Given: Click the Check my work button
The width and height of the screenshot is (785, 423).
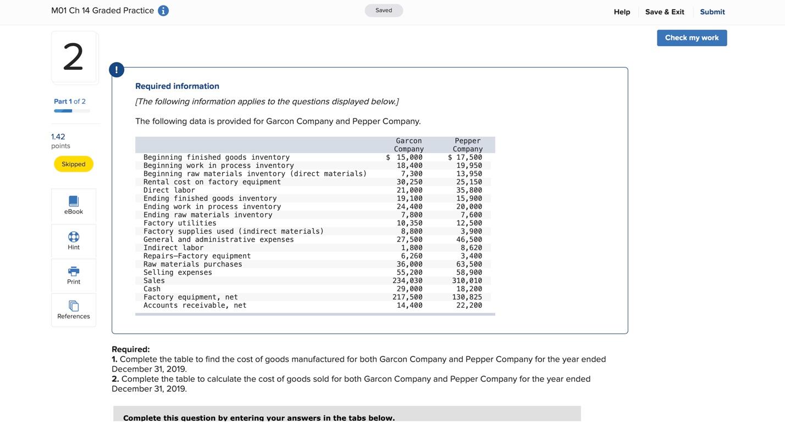Looking at the screenshot, I should (x=692, y=38).
